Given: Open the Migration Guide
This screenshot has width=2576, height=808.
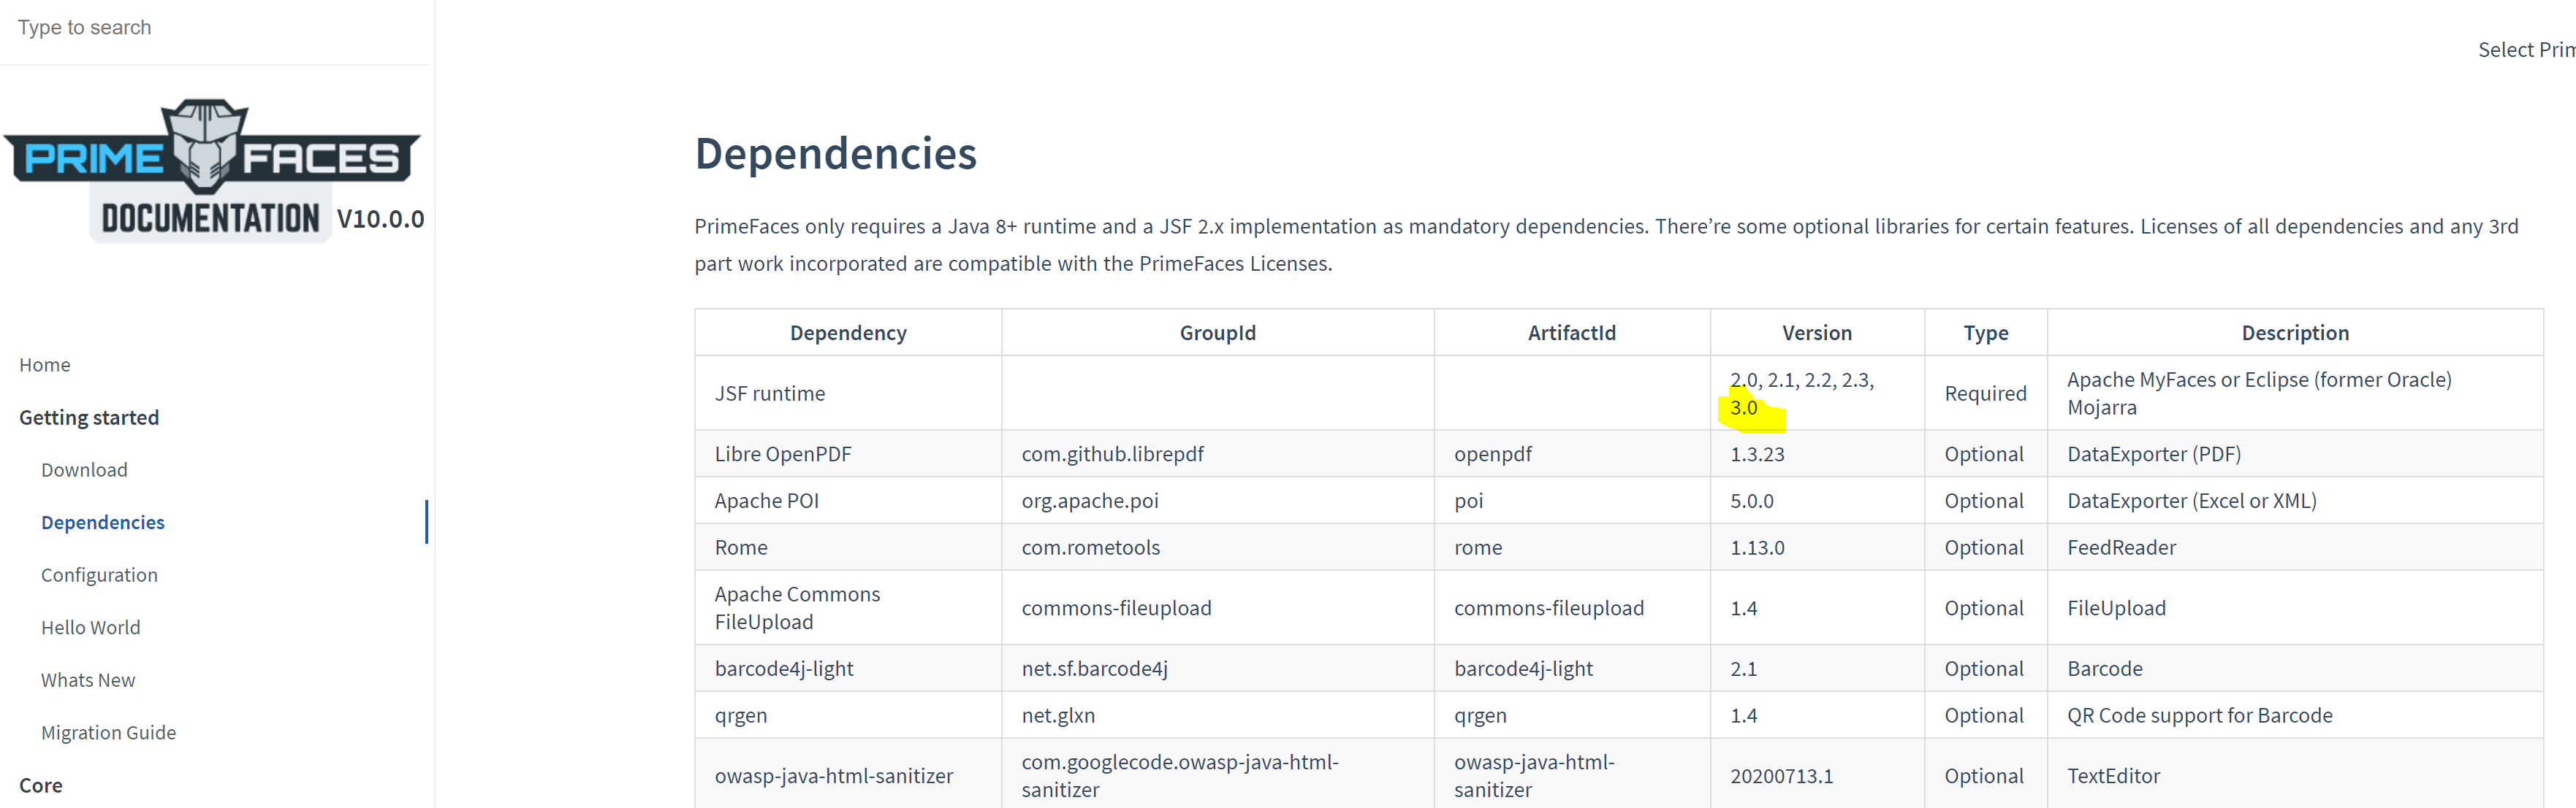Looking at the screenshot, I should click(108, 731).
